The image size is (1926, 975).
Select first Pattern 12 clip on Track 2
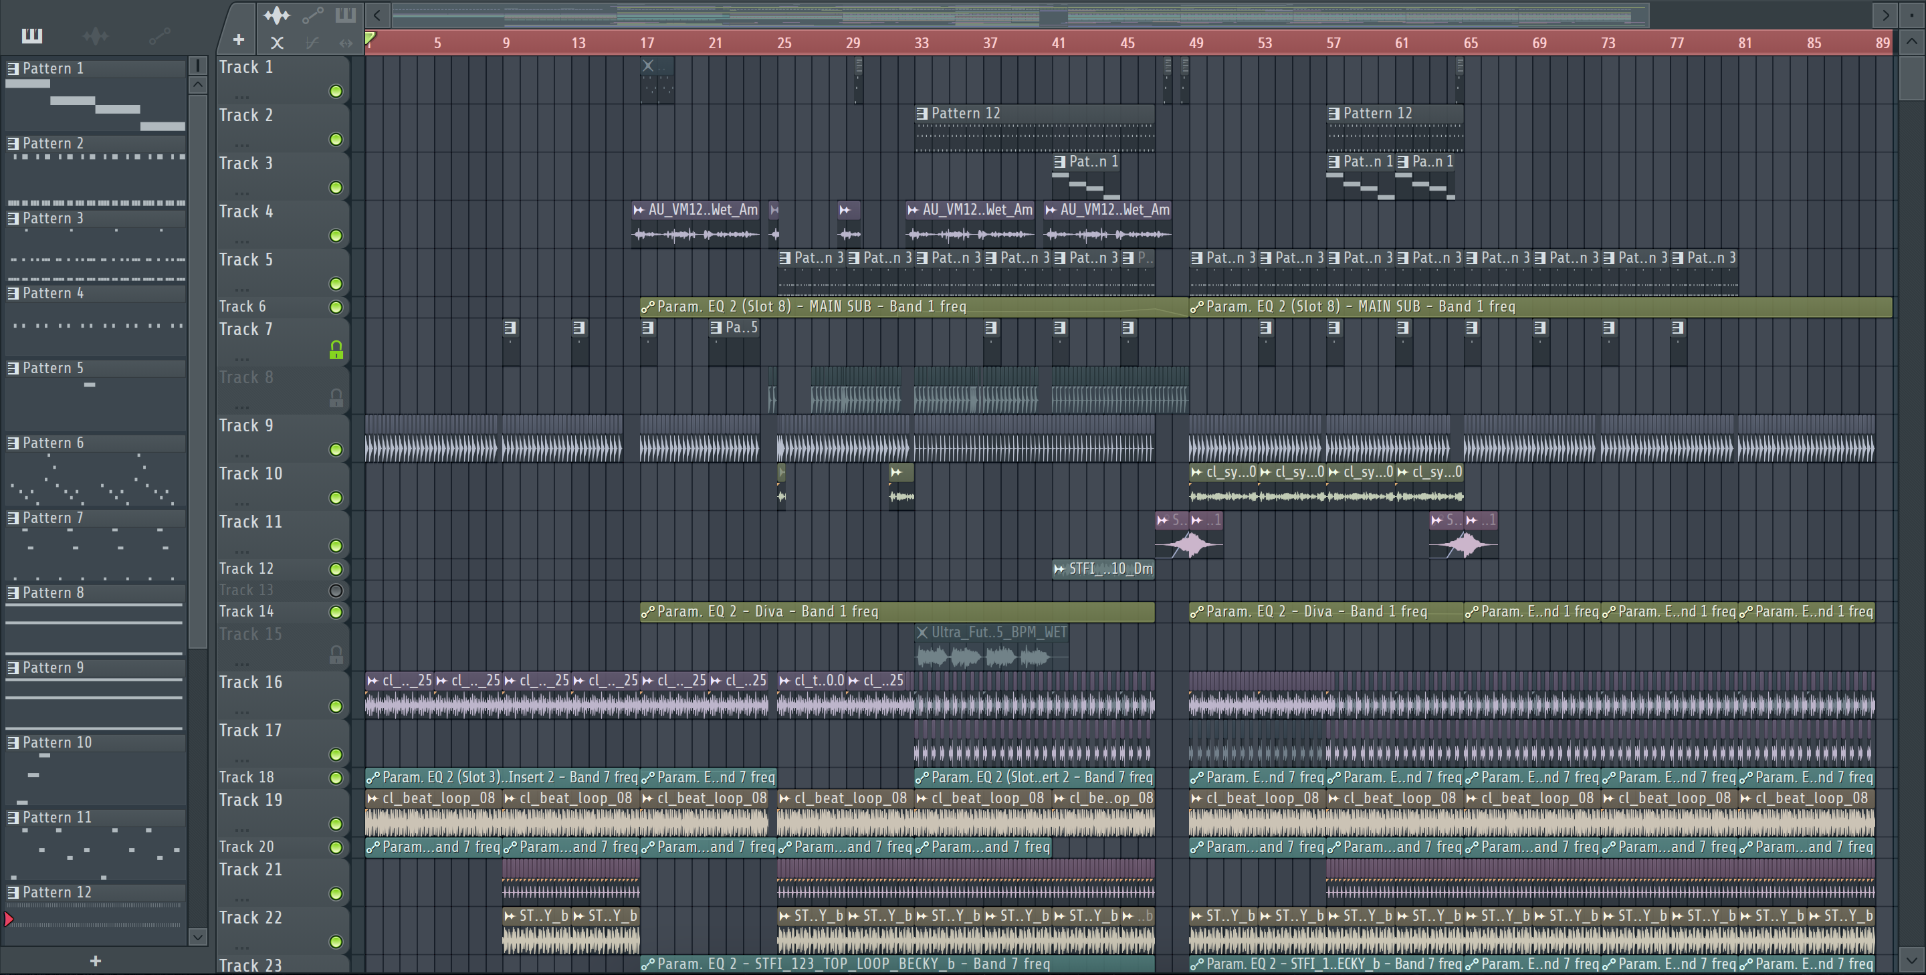tap(1035, 128)
